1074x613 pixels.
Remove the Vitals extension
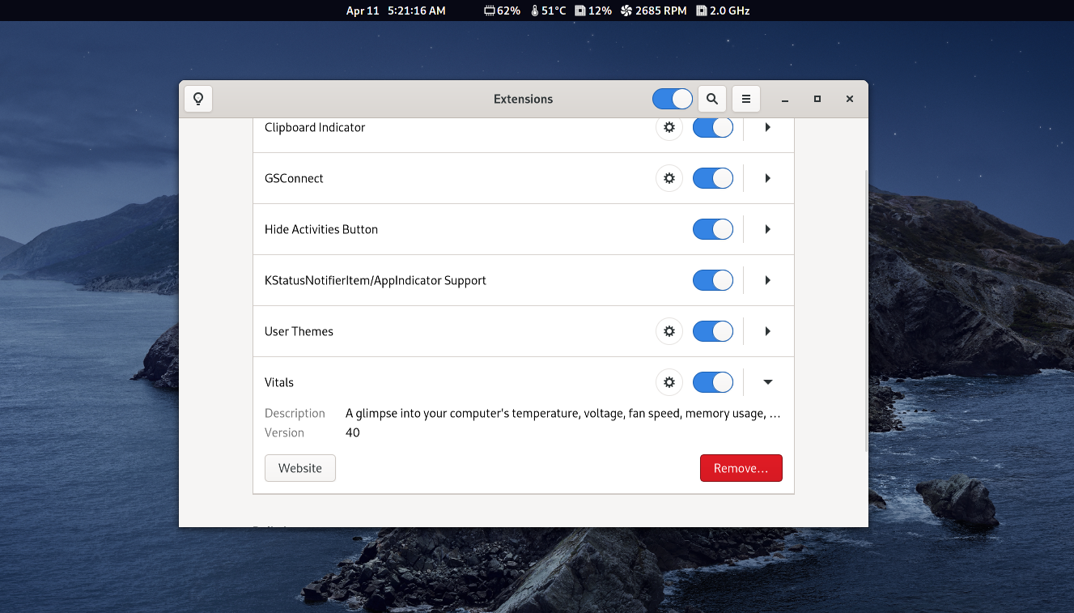pos(741,467)
